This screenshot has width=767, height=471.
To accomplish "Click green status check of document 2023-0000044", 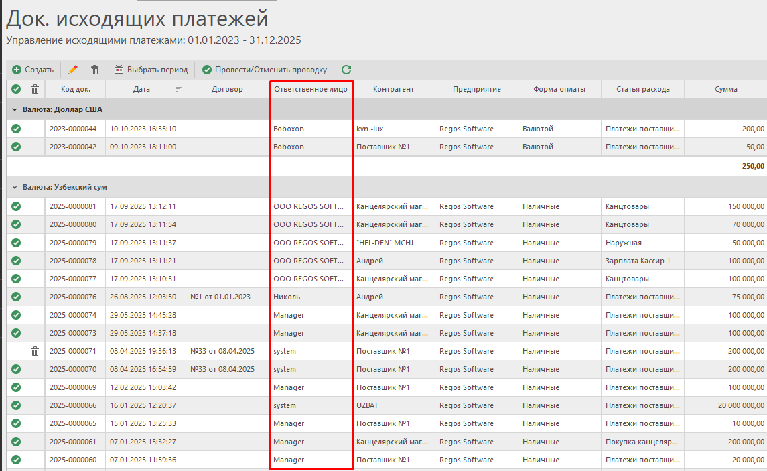I will point(16,129).
